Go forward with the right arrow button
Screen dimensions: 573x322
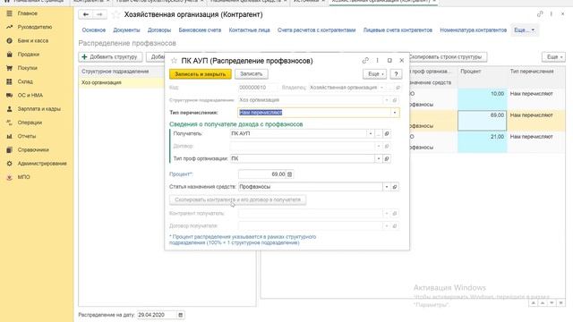coord(99,14)
